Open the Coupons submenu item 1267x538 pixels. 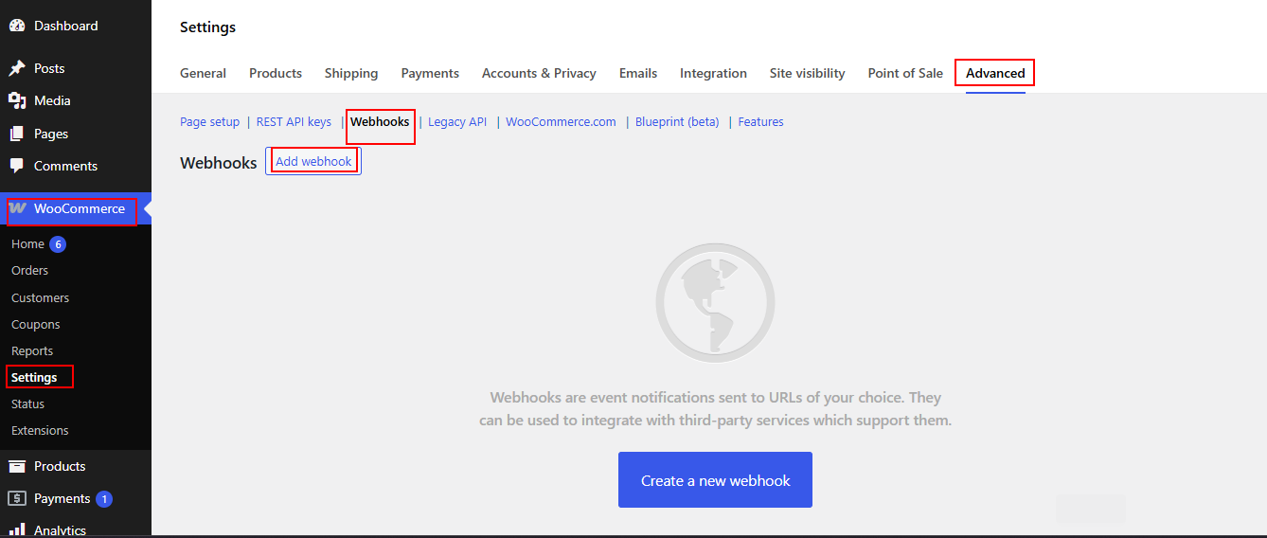(35, 324)
